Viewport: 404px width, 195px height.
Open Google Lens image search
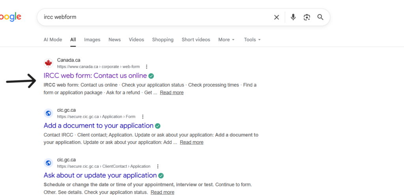[307, 17]
